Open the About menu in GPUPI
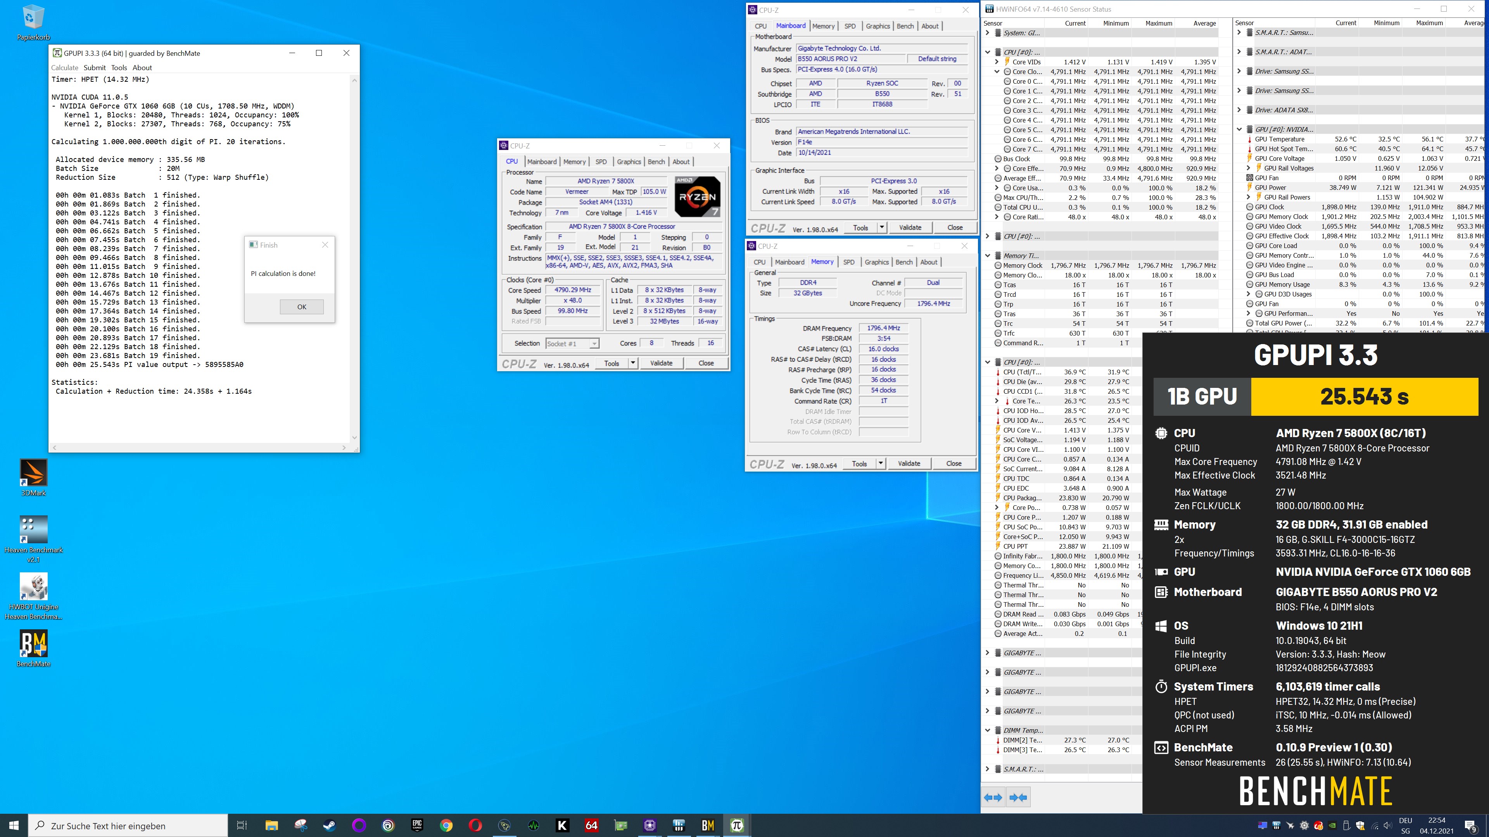 point(142,67)
